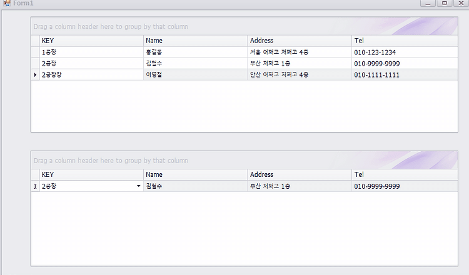Image resolution: width=469 pixels, height=275 pixels.
Task: Click Address column header in lower grid
Action: [300, 174]
